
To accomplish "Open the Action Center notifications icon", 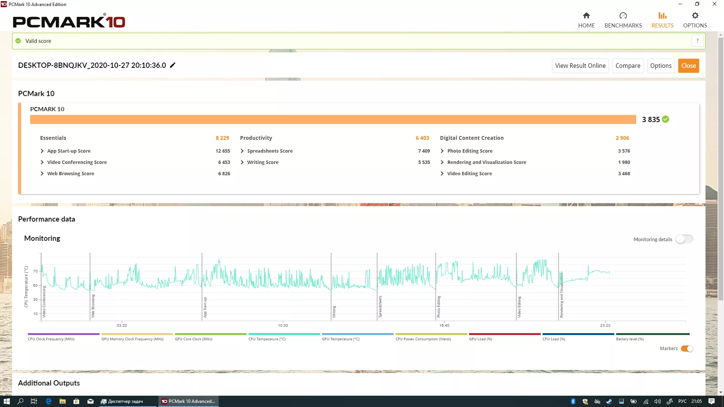I will [712, 401].
